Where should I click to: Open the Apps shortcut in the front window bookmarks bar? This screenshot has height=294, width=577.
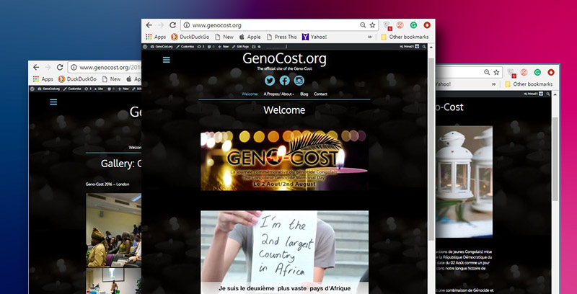pyautogui.click(x=156, y=37)
